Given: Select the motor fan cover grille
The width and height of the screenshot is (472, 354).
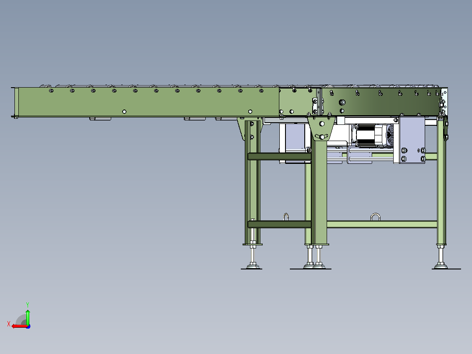Looking at the screenshot, I should 390,135.
